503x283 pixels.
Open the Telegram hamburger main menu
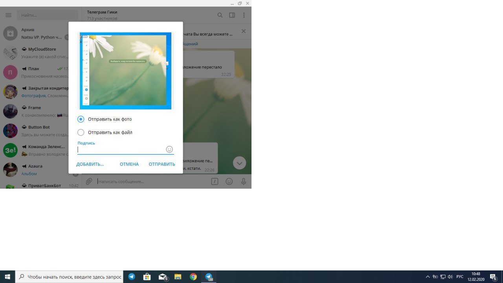[x=8, y=15]
